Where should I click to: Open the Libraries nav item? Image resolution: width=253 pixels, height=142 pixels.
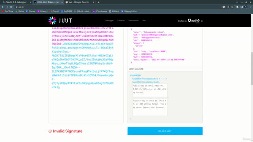pyautogui.click(x=121, y=21)
